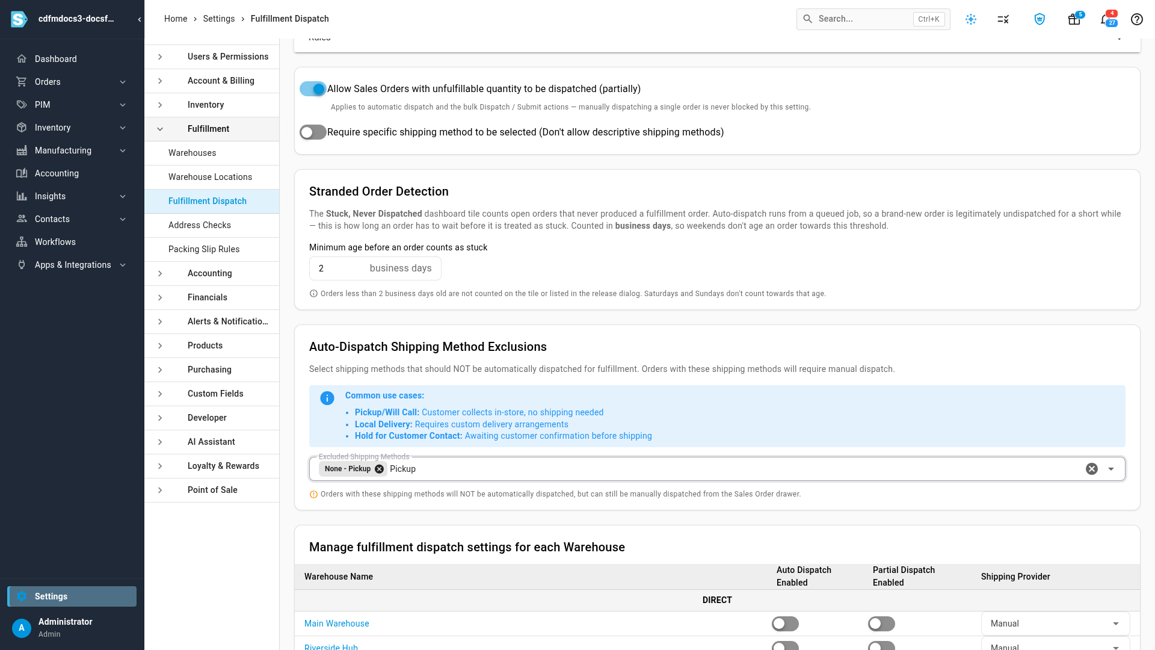Screen dimensions: 1155x650
Task: Collapse the Fulfillment settings section
Action: [212, 129]
